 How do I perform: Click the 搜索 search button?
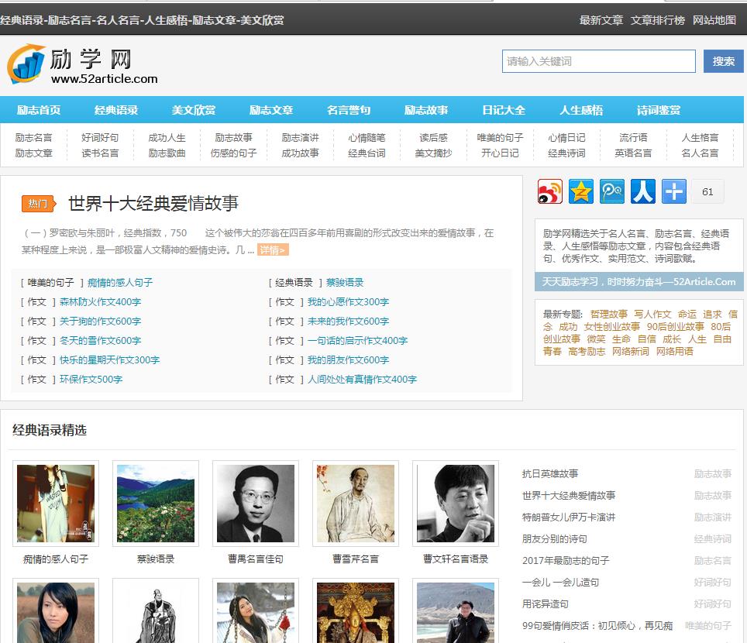(723, 61)
